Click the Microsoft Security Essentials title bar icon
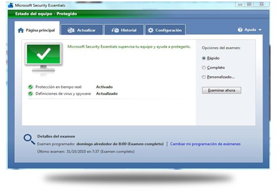Screen dimensions: 278x194 10,5
